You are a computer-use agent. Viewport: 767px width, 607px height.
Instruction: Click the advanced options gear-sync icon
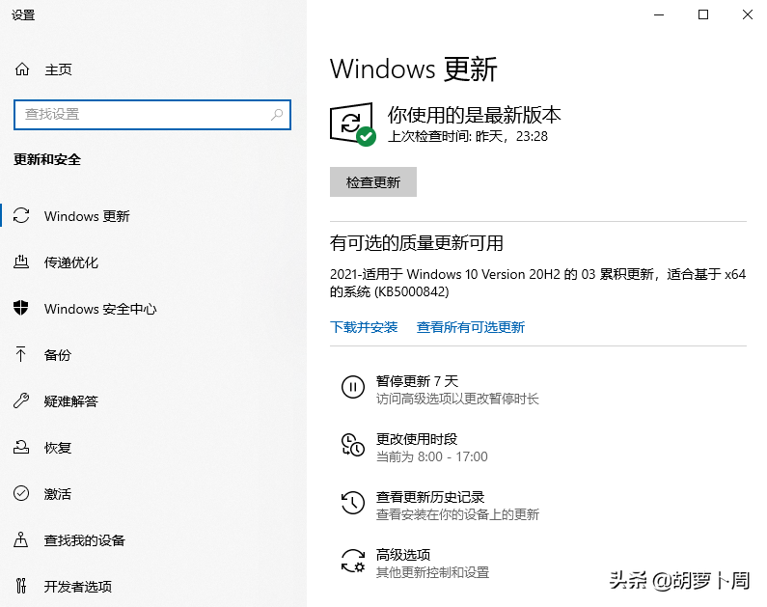[x=353, y=561]
